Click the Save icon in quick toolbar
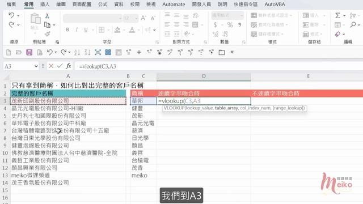 tap(29, 52)
